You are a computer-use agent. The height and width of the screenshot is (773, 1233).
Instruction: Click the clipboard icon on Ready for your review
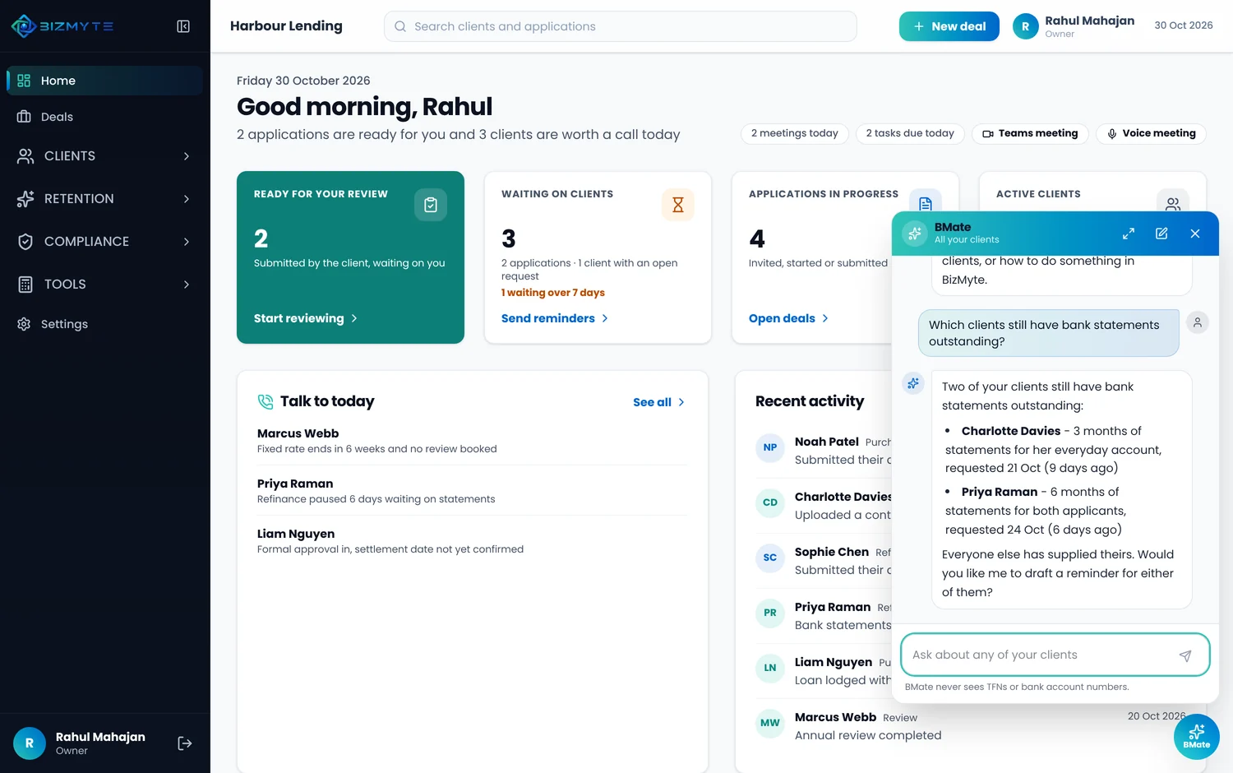coord(431,205)
